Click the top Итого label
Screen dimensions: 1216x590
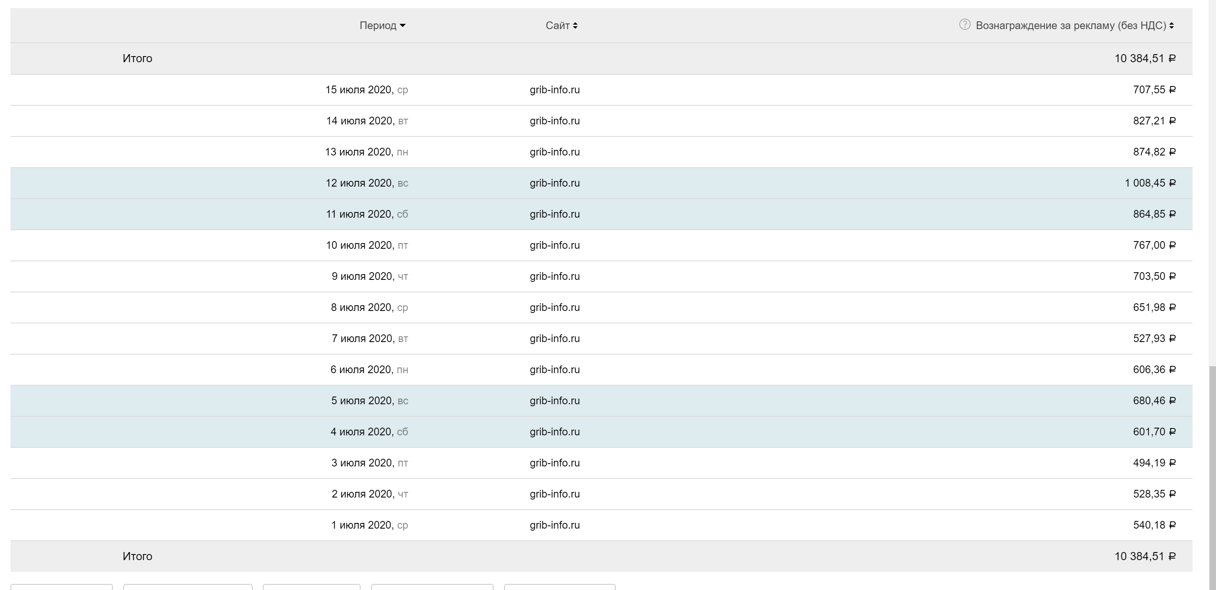point(137,59)
